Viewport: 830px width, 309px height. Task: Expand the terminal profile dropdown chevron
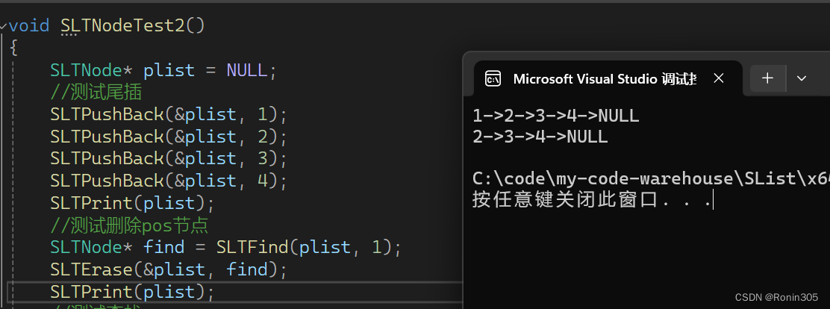[802, 78]
